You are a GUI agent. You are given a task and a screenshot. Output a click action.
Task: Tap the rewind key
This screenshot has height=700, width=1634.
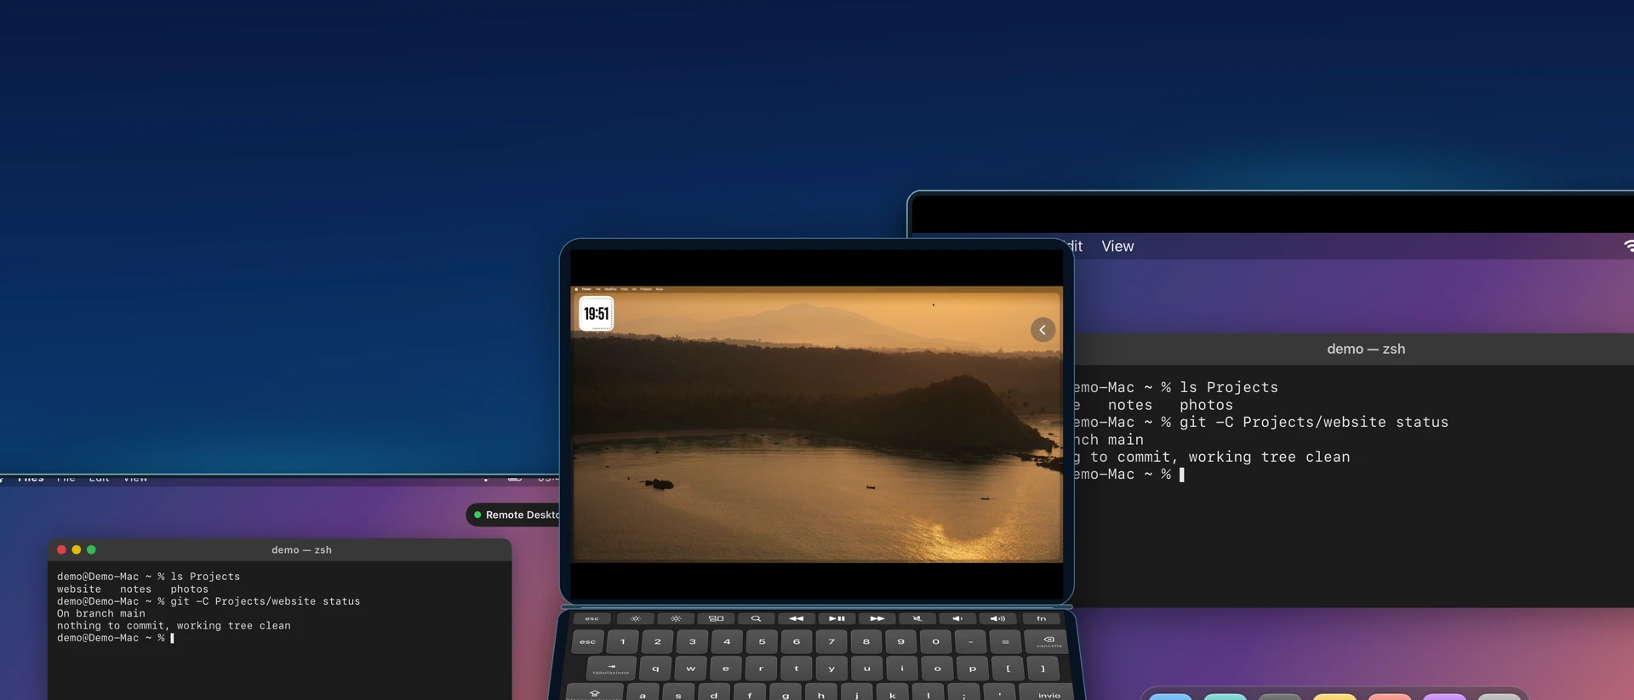796,619
